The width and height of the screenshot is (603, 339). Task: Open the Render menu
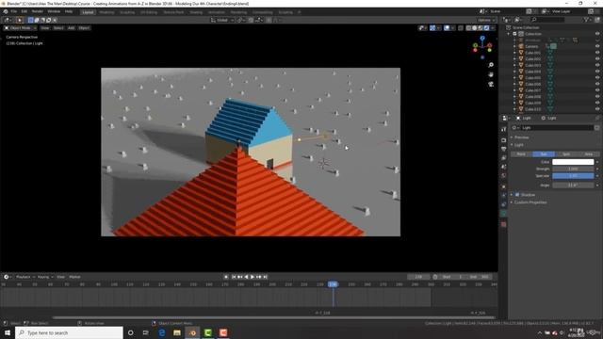tap(38, 11)
